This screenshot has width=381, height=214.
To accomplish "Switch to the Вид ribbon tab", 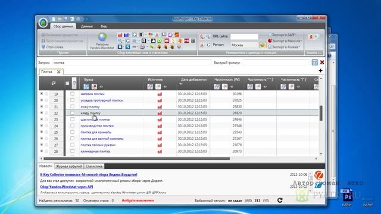I will 104,26.
